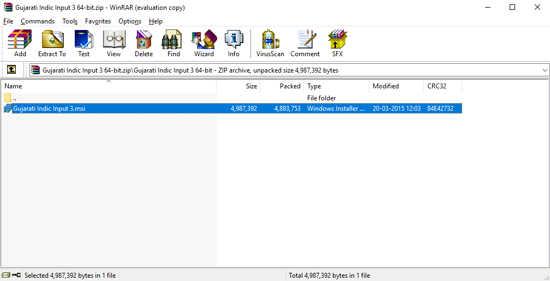550x281 pixels.
Task: Show archive Info
Action: (x=234, y=43)
